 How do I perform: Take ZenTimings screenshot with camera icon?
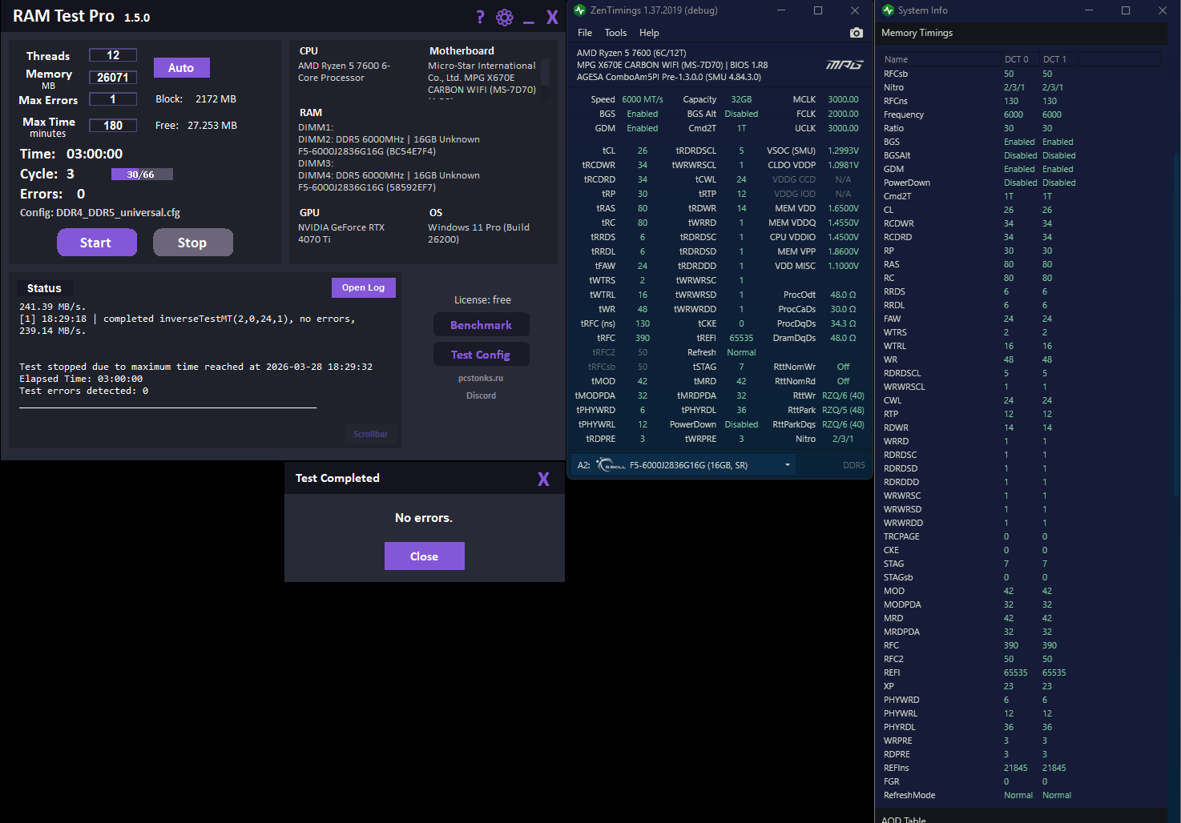[857, 33]
